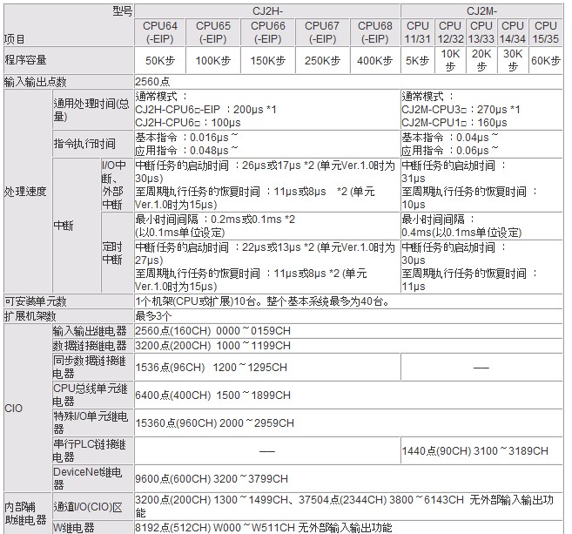The height and width of the screenshot is (534, 572).
Task: Click the 5K步 capacity cell
Action: 417,60
